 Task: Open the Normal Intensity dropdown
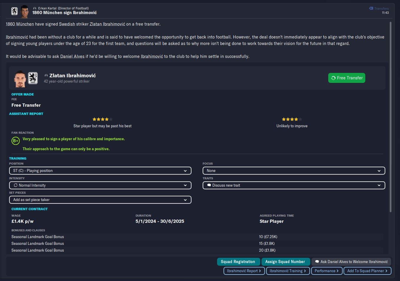click(x=100, y=185)
